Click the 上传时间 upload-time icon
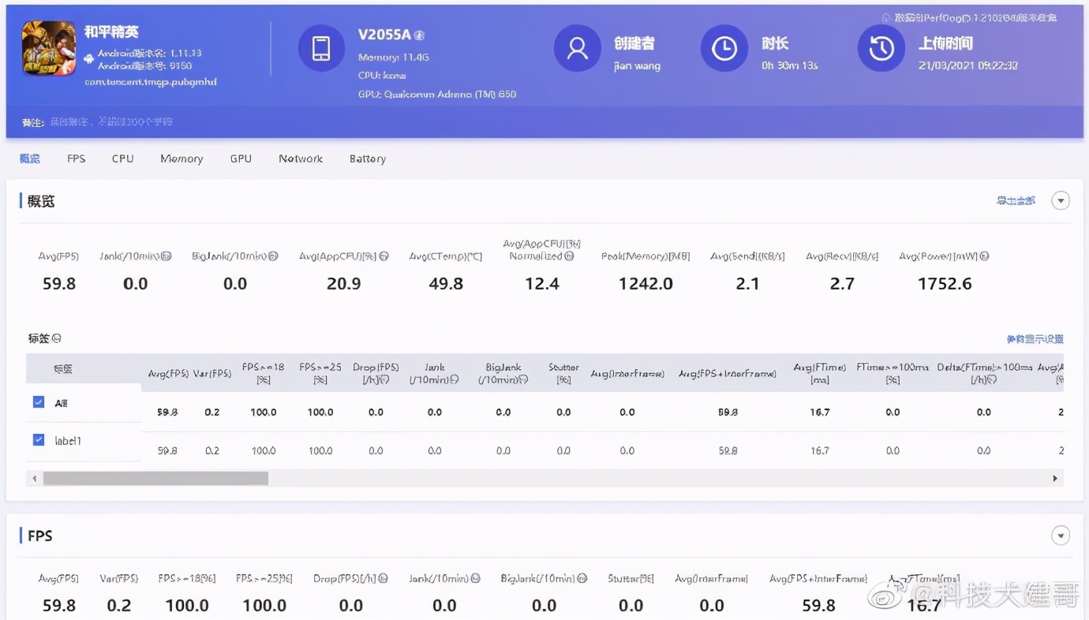1089x620 pixels. coord(881,47)
